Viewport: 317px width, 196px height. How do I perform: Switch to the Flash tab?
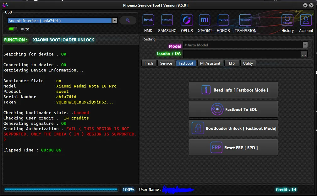[x=149, y=63]
